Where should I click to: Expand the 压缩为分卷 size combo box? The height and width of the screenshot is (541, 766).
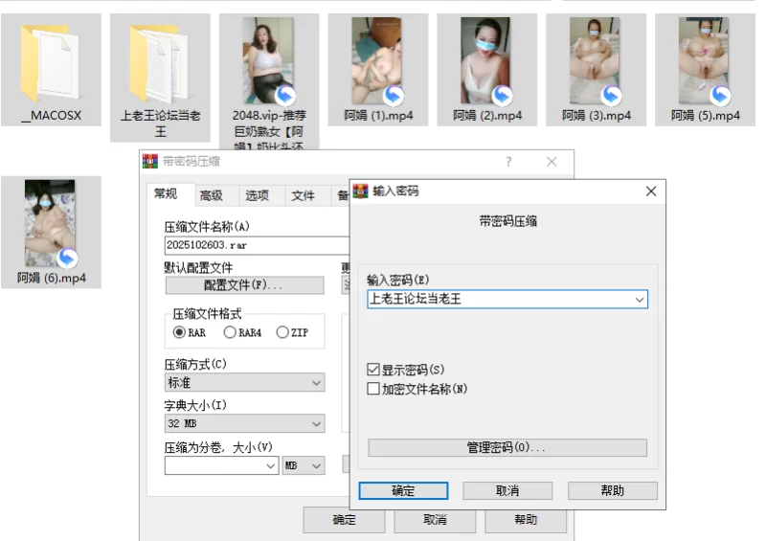270,465
